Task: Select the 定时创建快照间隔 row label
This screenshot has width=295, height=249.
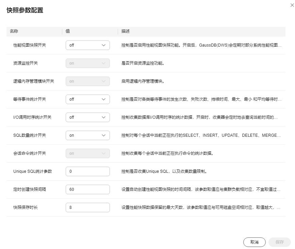Action: pyautogui.click(x=30, y=189)
